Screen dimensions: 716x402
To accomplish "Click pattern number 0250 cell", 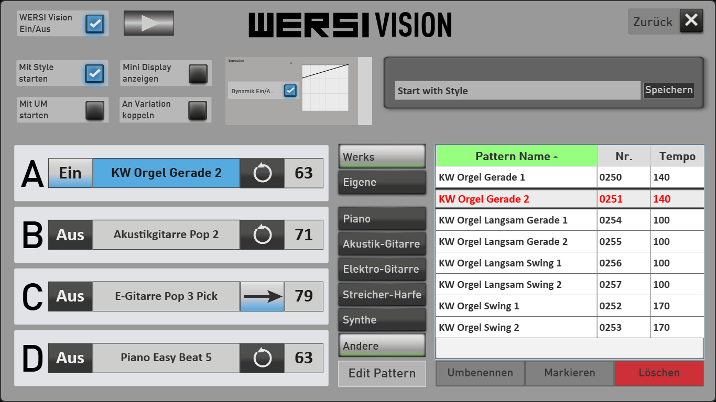I will 624,177.
